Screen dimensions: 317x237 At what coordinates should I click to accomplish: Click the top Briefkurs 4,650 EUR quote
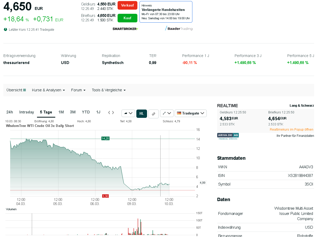tap(106, 16)
